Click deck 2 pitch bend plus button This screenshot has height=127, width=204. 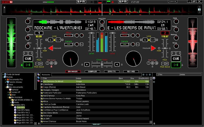167,64
